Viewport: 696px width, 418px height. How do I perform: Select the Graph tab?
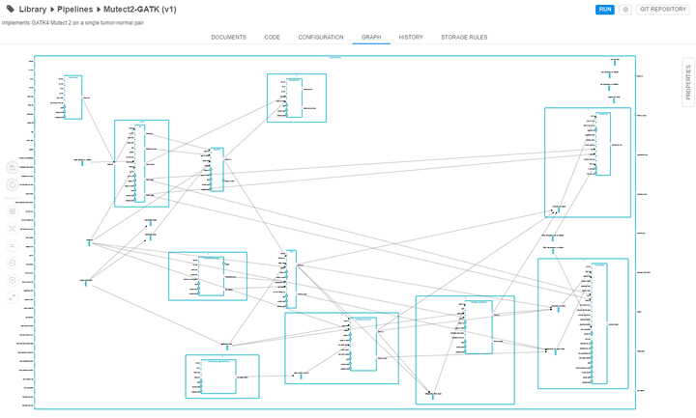(x=371, y=37)
